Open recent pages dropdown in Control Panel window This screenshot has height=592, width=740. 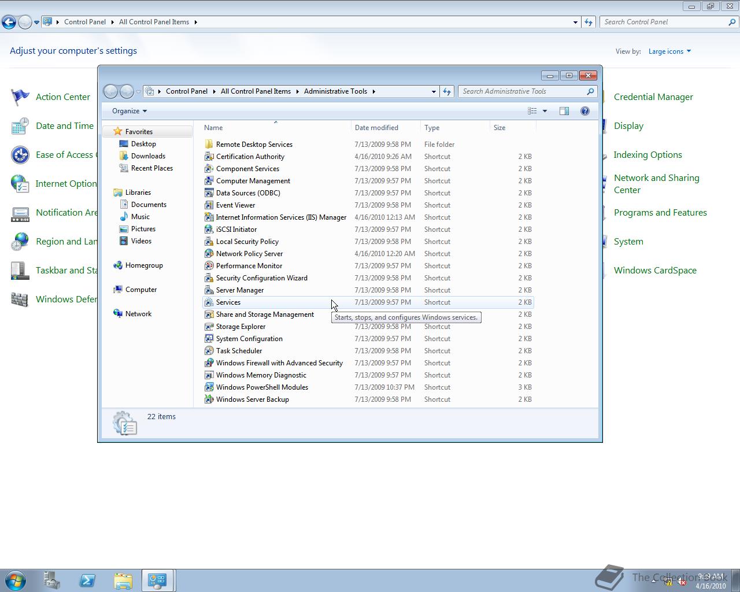click(x=36, y=23)
